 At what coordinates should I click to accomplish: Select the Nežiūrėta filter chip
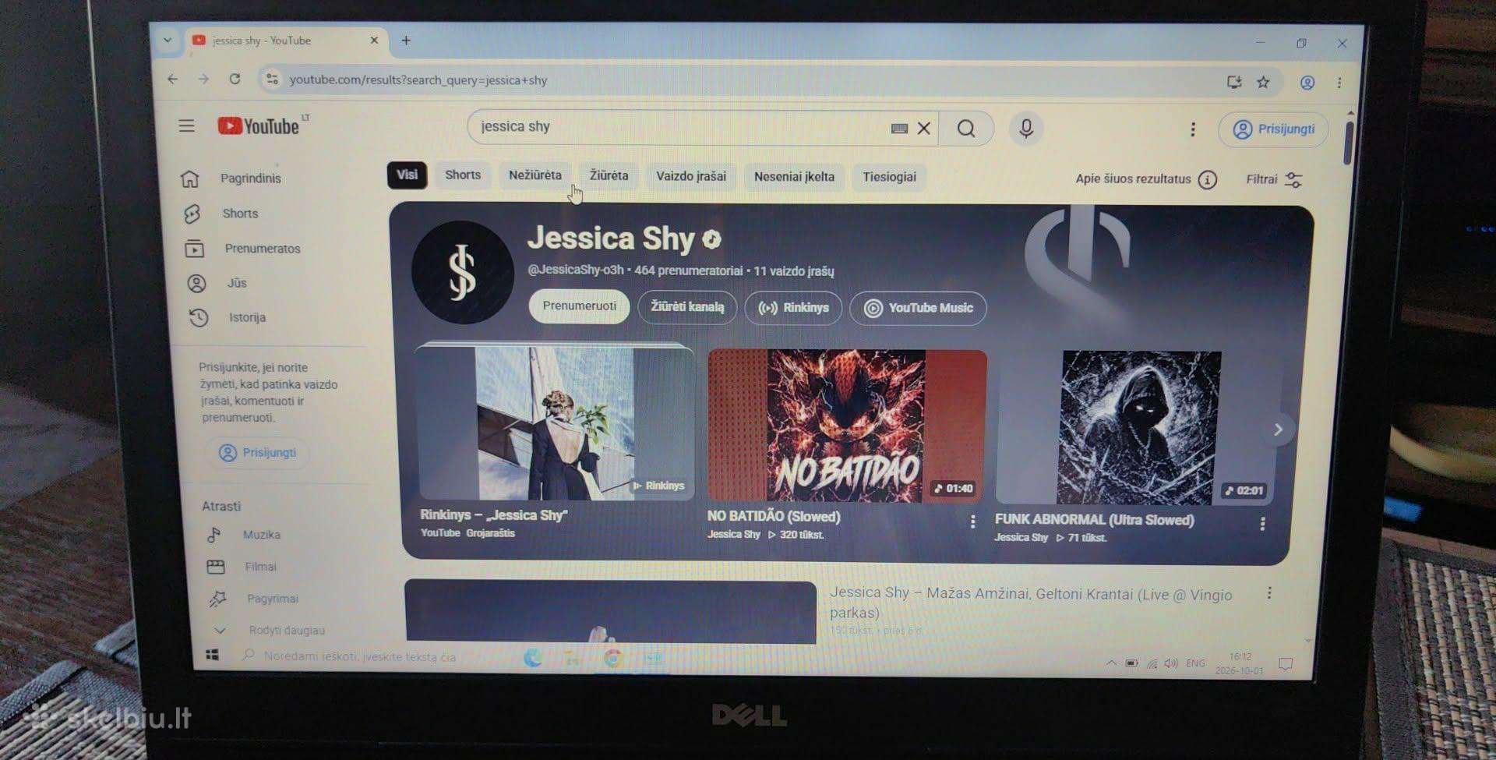(x=535, y=175)
